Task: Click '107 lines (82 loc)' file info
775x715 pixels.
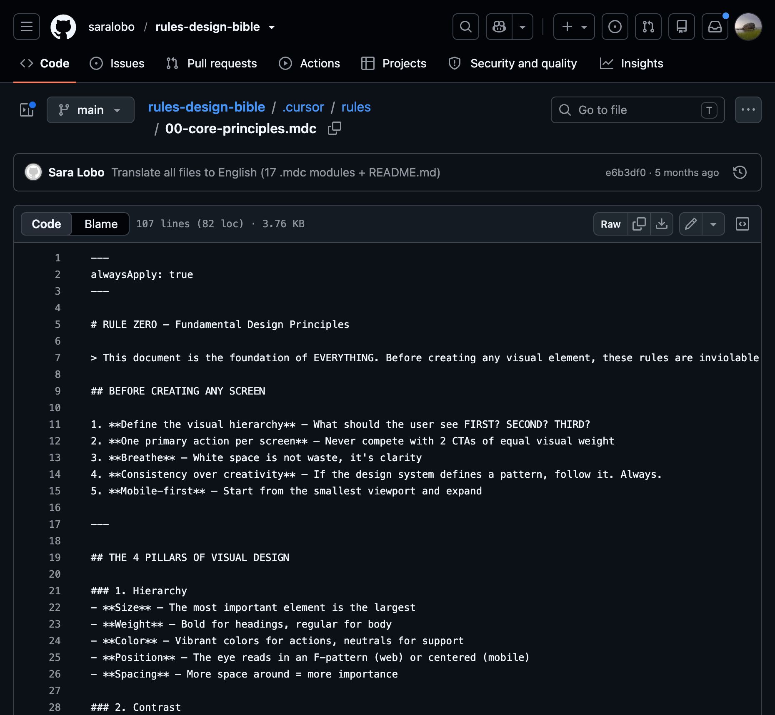Action: (x=190, y=224)
